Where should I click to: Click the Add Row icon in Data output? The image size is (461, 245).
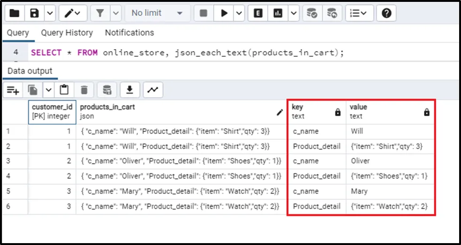coord(13,90)
